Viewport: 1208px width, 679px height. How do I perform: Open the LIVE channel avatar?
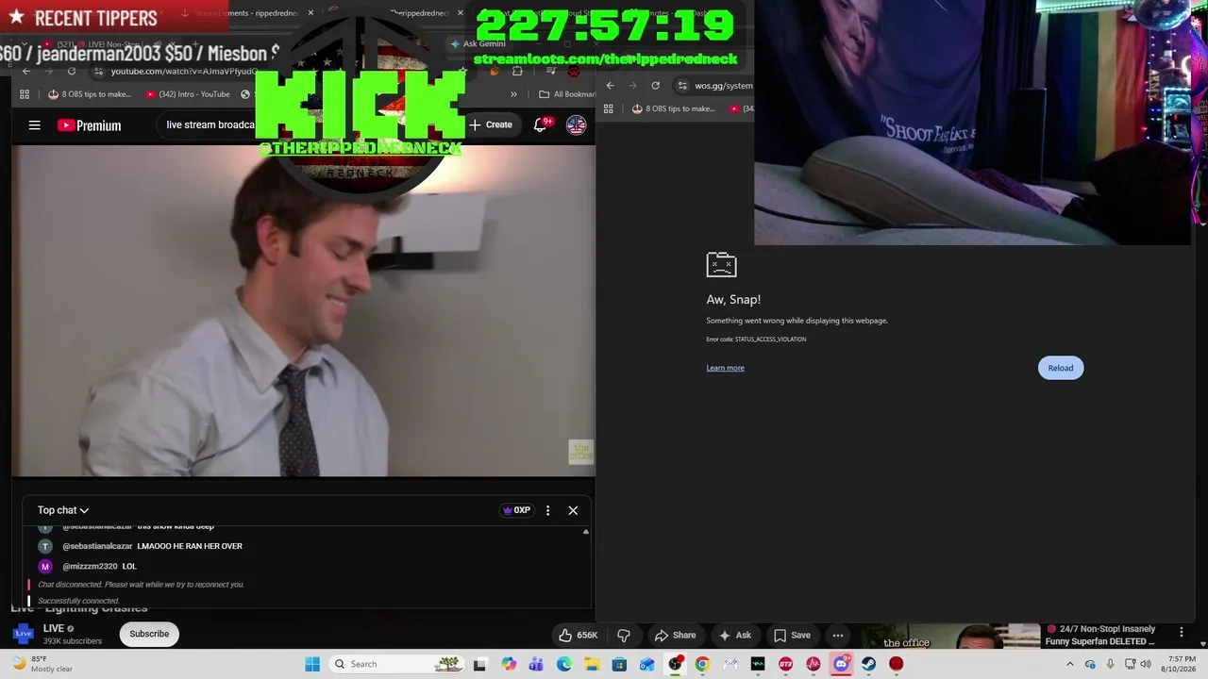point(23,634)
